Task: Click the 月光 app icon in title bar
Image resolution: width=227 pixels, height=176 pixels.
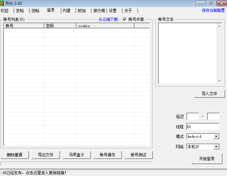Action: [x=3, y=3]
